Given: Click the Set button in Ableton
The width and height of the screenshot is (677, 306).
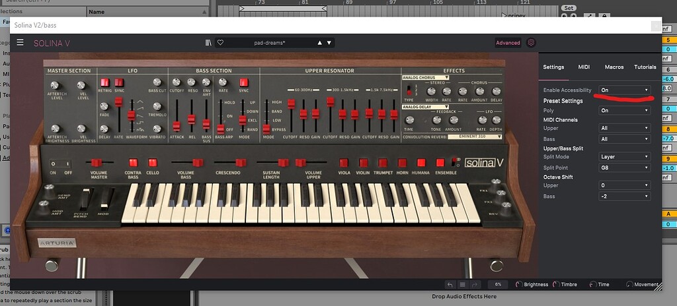Looking at the screenshot, I should (569, 8).
